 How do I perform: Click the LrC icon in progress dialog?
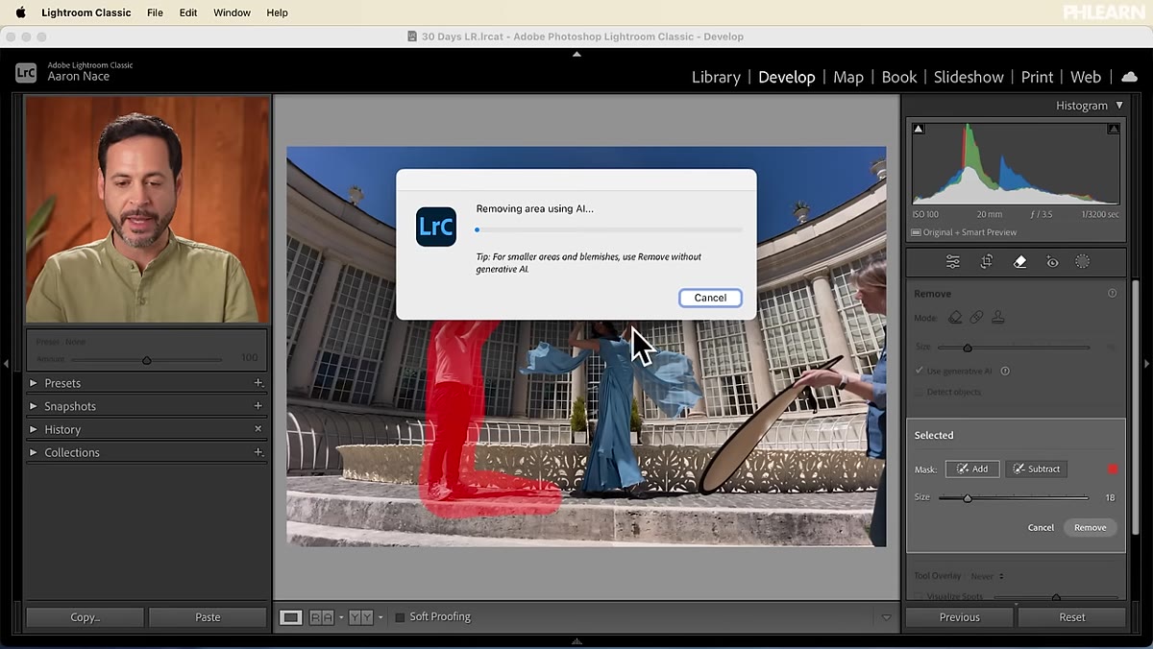(436, 227)
